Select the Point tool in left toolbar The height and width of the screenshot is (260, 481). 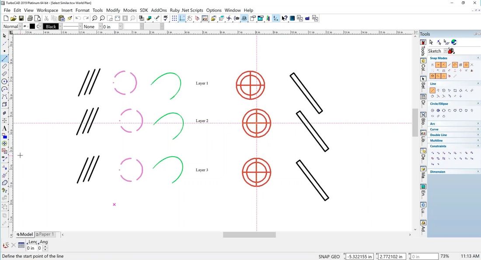[4, 51]
